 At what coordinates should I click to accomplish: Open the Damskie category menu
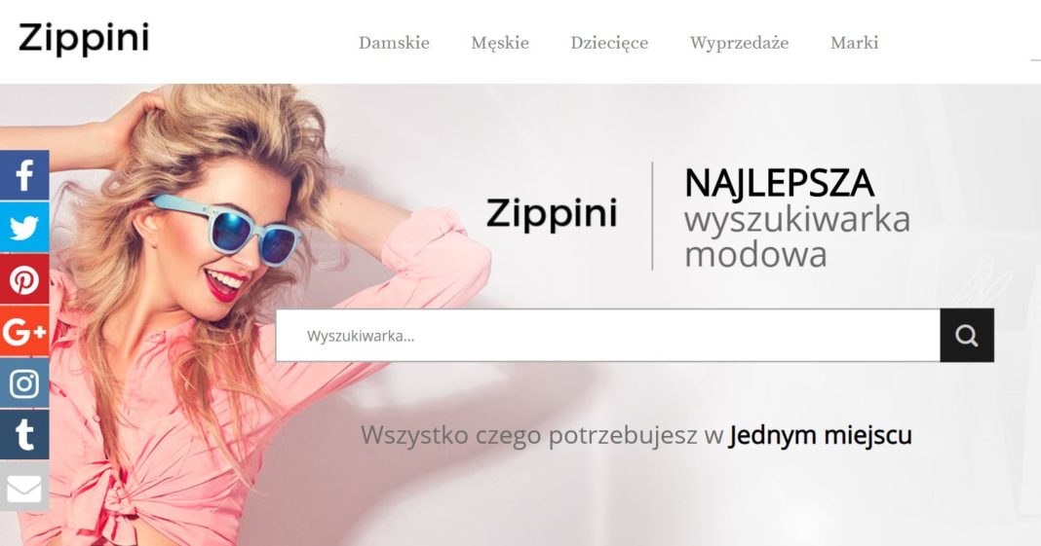(x=394, y=43)
